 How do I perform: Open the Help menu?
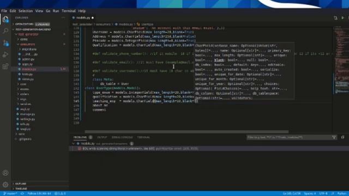pos(82,11)
